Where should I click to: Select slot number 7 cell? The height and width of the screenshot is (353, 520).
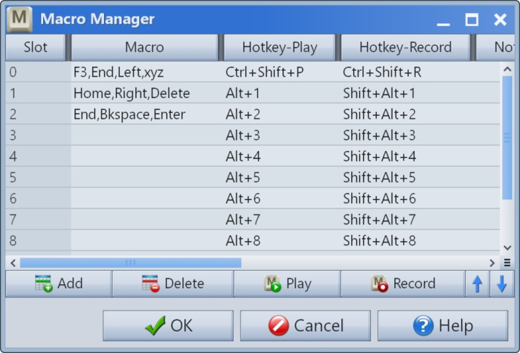click(38, 219)
